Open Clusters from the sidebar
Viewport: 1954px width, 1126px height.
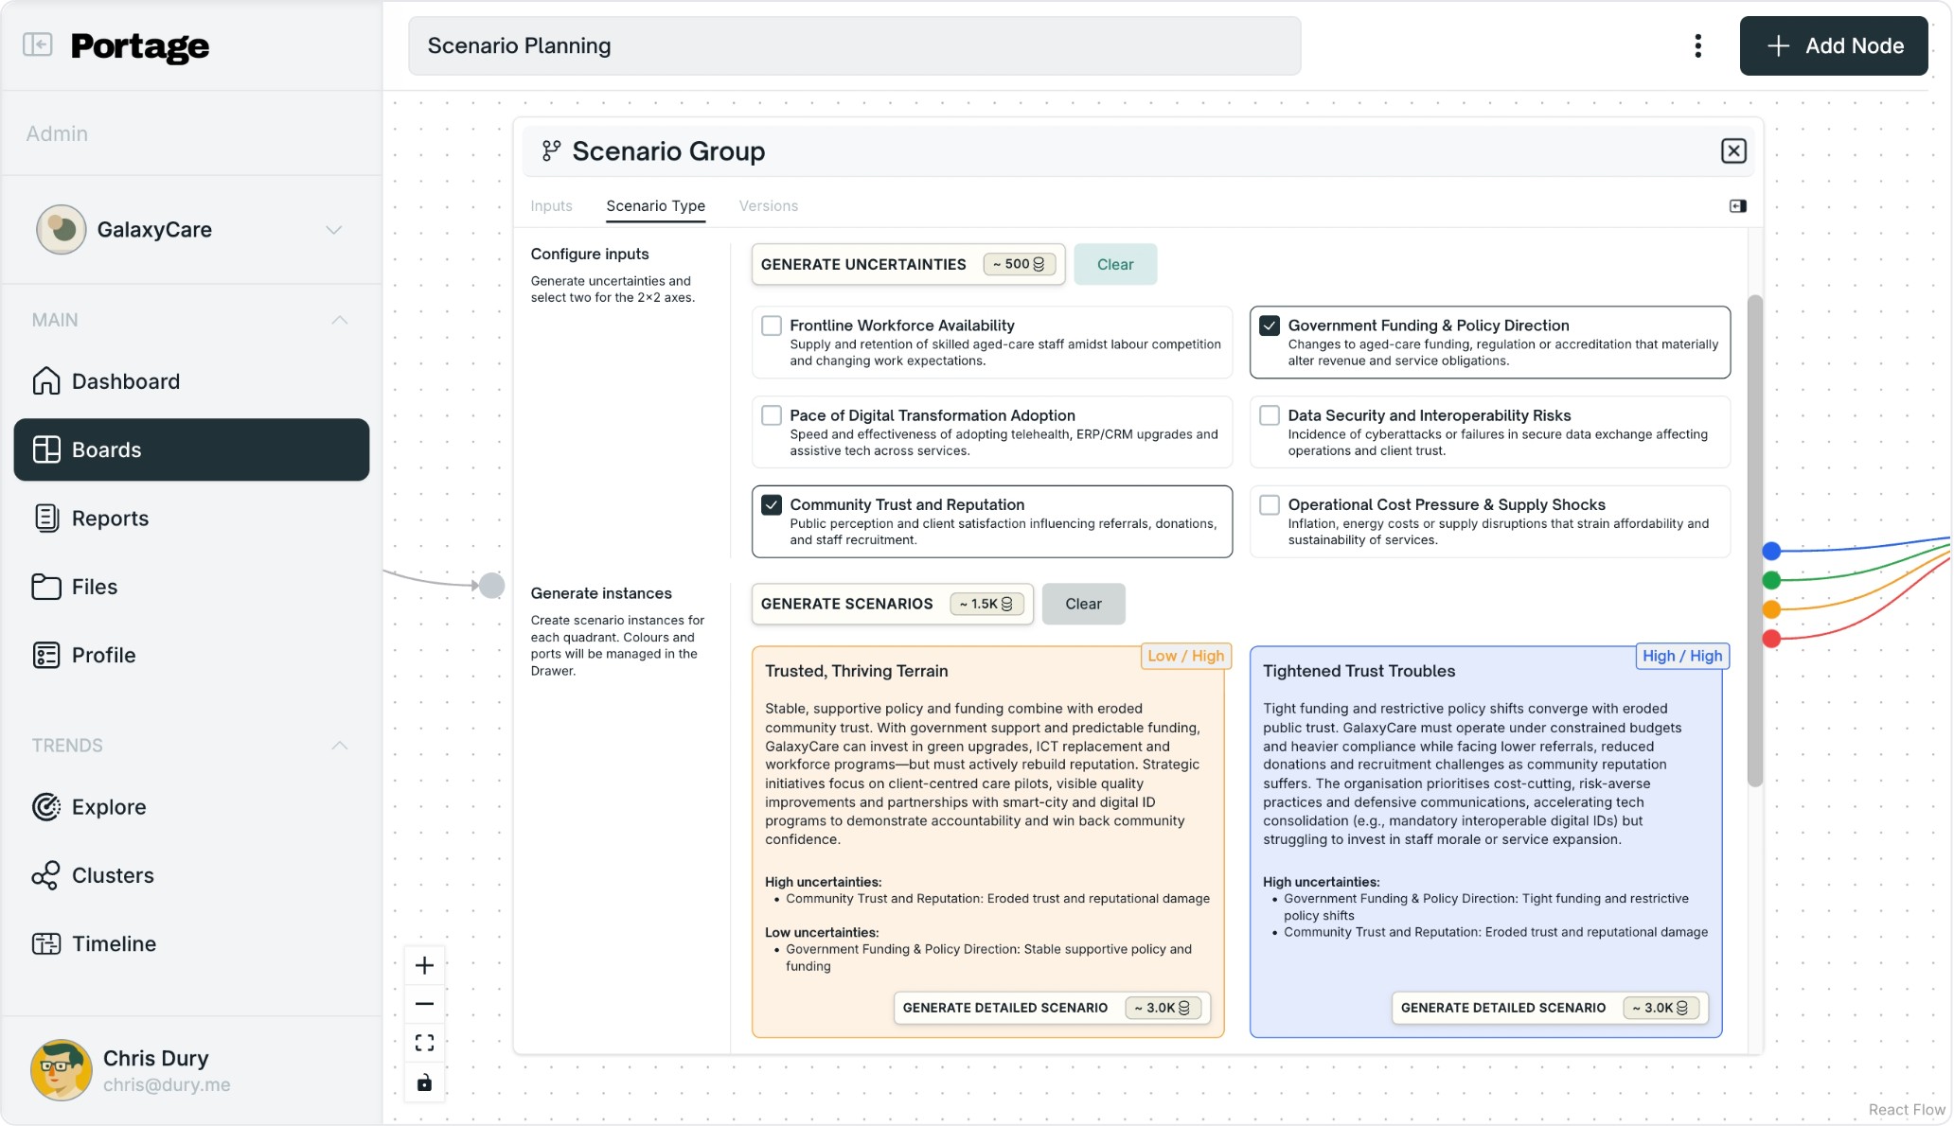(112, 875)
